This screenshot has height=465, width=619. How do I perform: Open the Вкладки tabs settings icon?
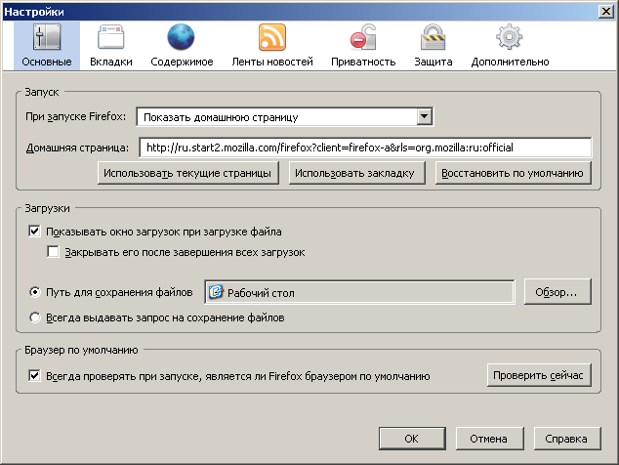[x=111, y=37]
